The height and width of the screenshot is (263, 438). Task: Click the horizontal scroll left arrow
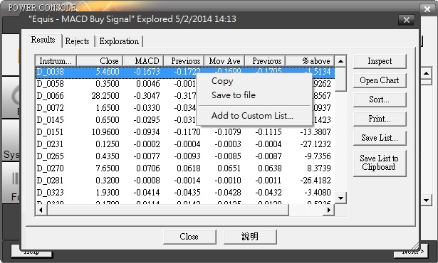41,210
